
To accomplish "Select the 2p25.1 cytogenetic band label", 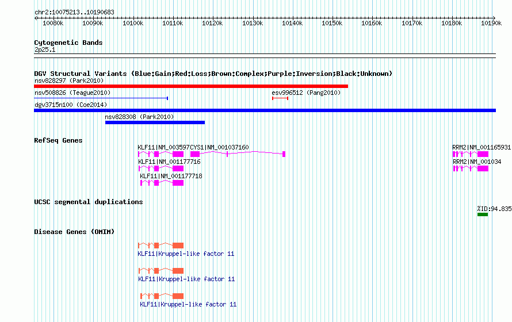I will coord(45,49).
